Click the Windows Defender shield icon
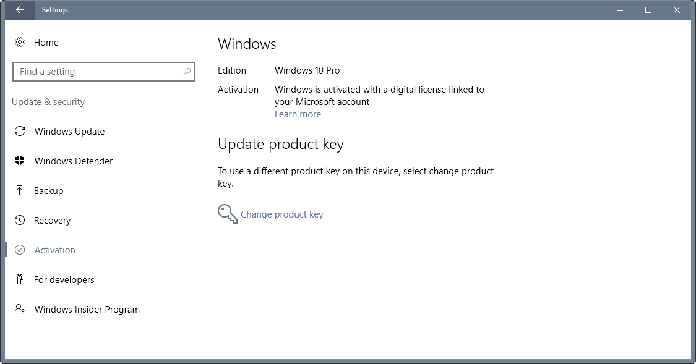Screen dimensions: 696x364 click(x=20, y=161)
